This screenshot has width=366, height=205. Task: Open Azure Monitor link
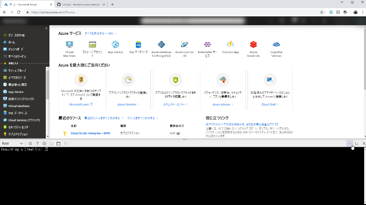click(128, 105)
